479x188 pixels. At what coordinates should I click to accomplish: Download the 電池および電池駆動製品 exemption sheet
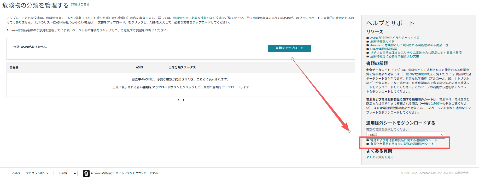403,140
